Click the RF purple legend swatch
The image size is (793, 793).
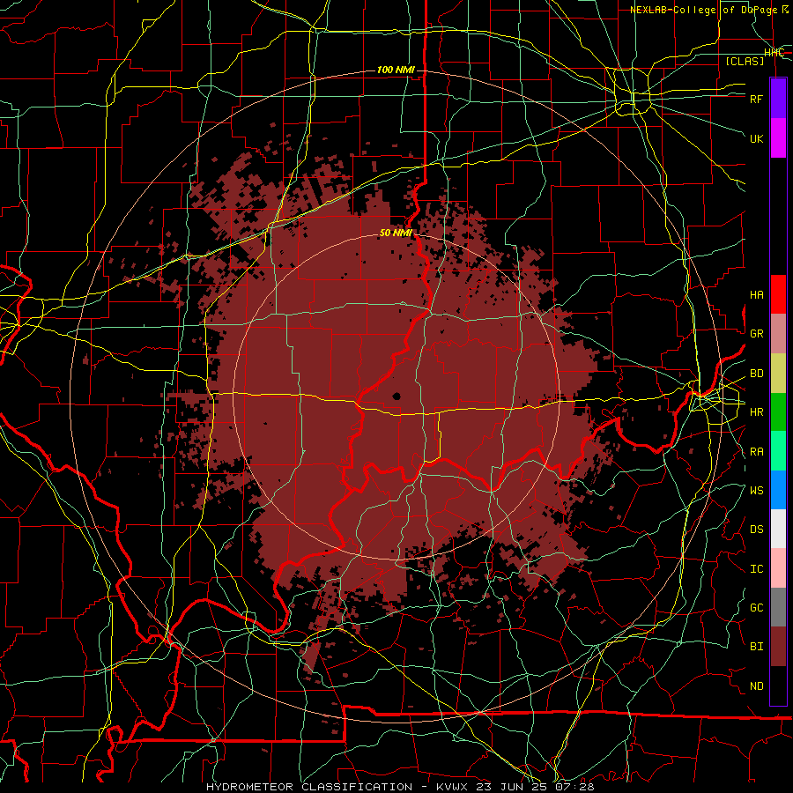click(x=778, y=99)
